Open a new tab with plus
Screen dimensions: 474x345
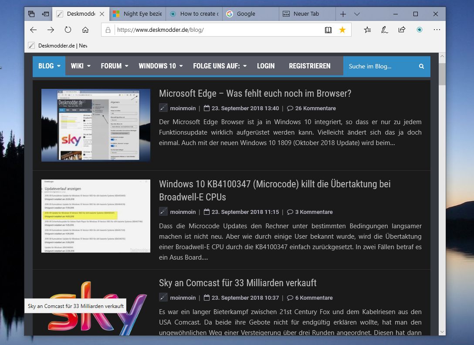coord(343,14)
